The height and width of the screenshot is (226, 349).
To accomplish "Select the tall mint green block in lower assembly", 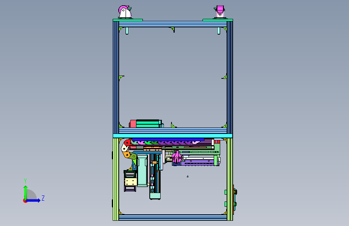I will click(x=142, y=171).
